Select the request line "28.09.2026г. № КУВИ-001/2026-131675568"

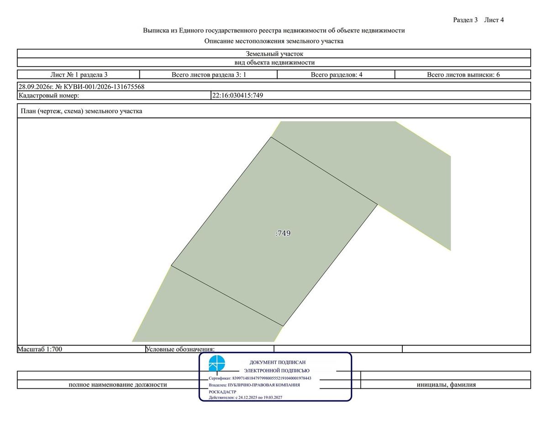[81, 87]
